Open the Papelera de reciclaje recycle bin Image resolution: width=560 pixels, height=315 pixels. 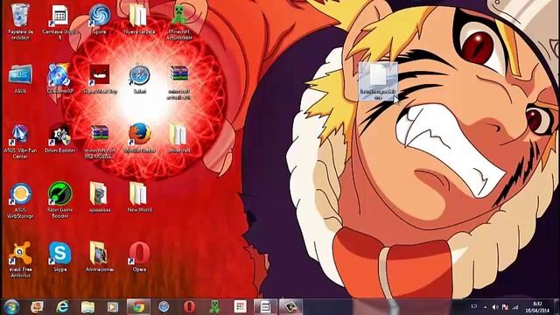[20, 21]
